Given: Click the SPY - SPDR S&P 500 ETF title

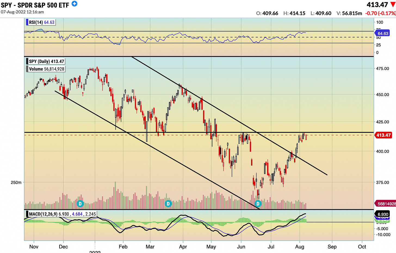Looking at the screenshot, I should [x=35, y=5].
